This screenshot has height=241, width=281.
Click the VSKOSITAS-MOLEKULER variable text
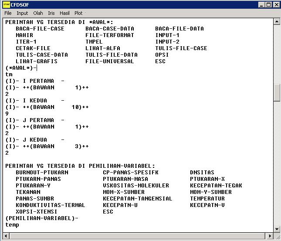tap(136, 186)
